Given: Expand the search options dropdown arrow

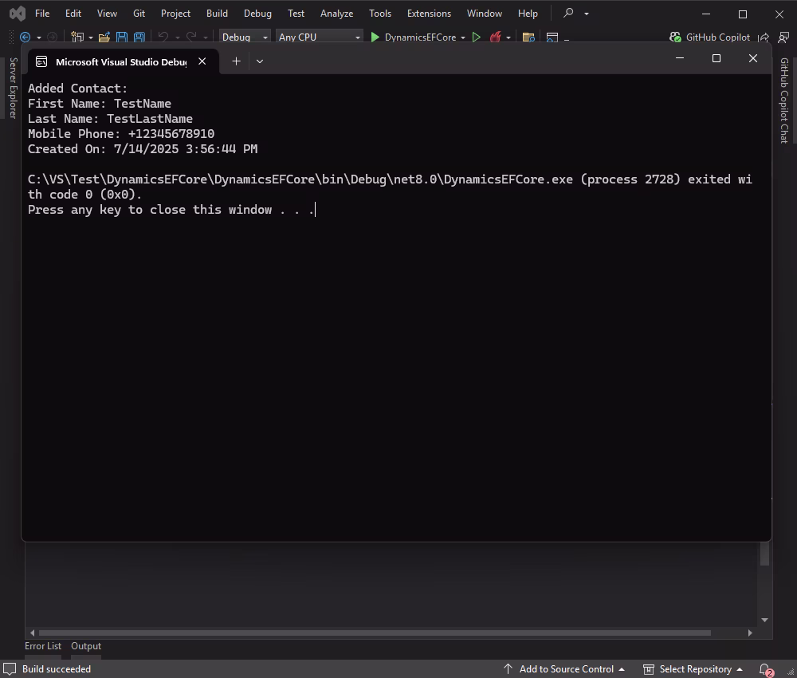Looking at the screenshot, I should click(x=587, y=14).
